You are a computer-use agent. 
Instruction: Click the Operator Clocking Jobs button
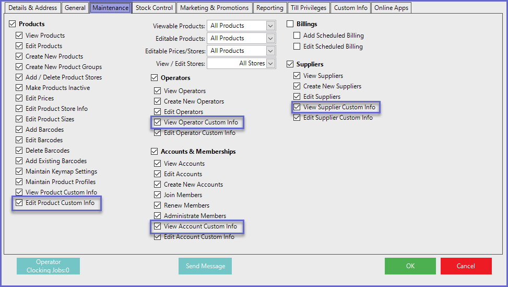[48, 266]
